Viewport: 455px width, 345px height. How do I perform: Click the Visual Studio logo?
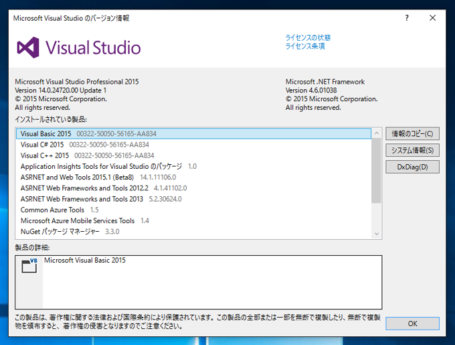(79, 48)
